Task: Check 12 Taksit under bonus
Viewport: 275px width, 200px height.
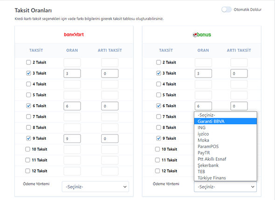Action: tap(158, 171)
